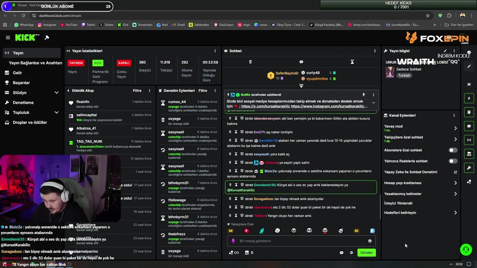Click İzleyici Yönlendir option
The width and height of the screenshot is (477, 268).
[398, 203]
